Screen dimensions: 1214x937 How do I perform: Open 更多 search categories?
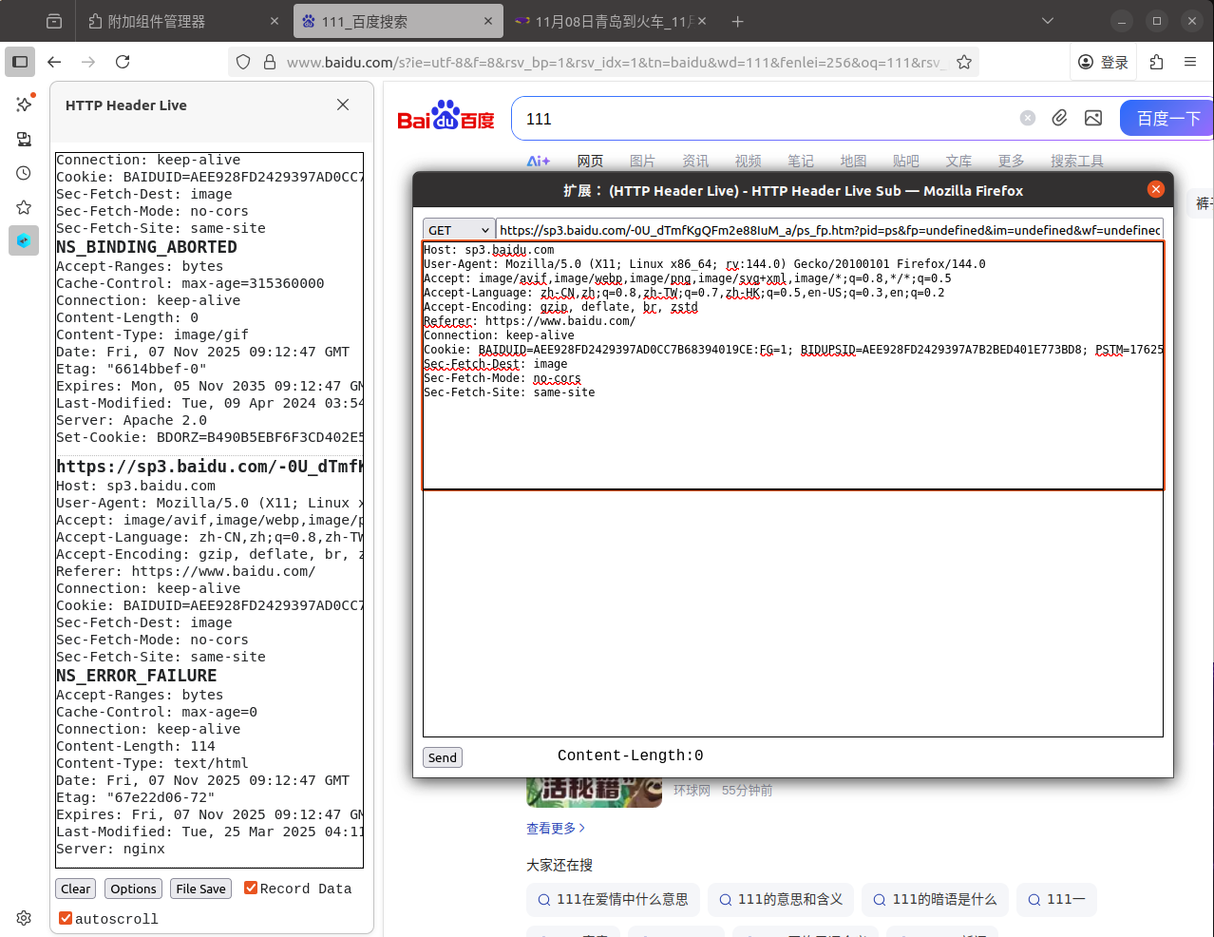1011,161
